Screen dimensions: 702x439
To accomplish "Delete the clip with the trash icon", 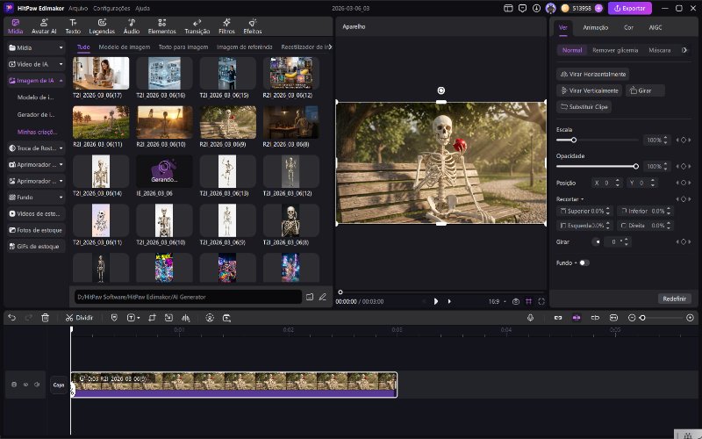I will point(45,317).
